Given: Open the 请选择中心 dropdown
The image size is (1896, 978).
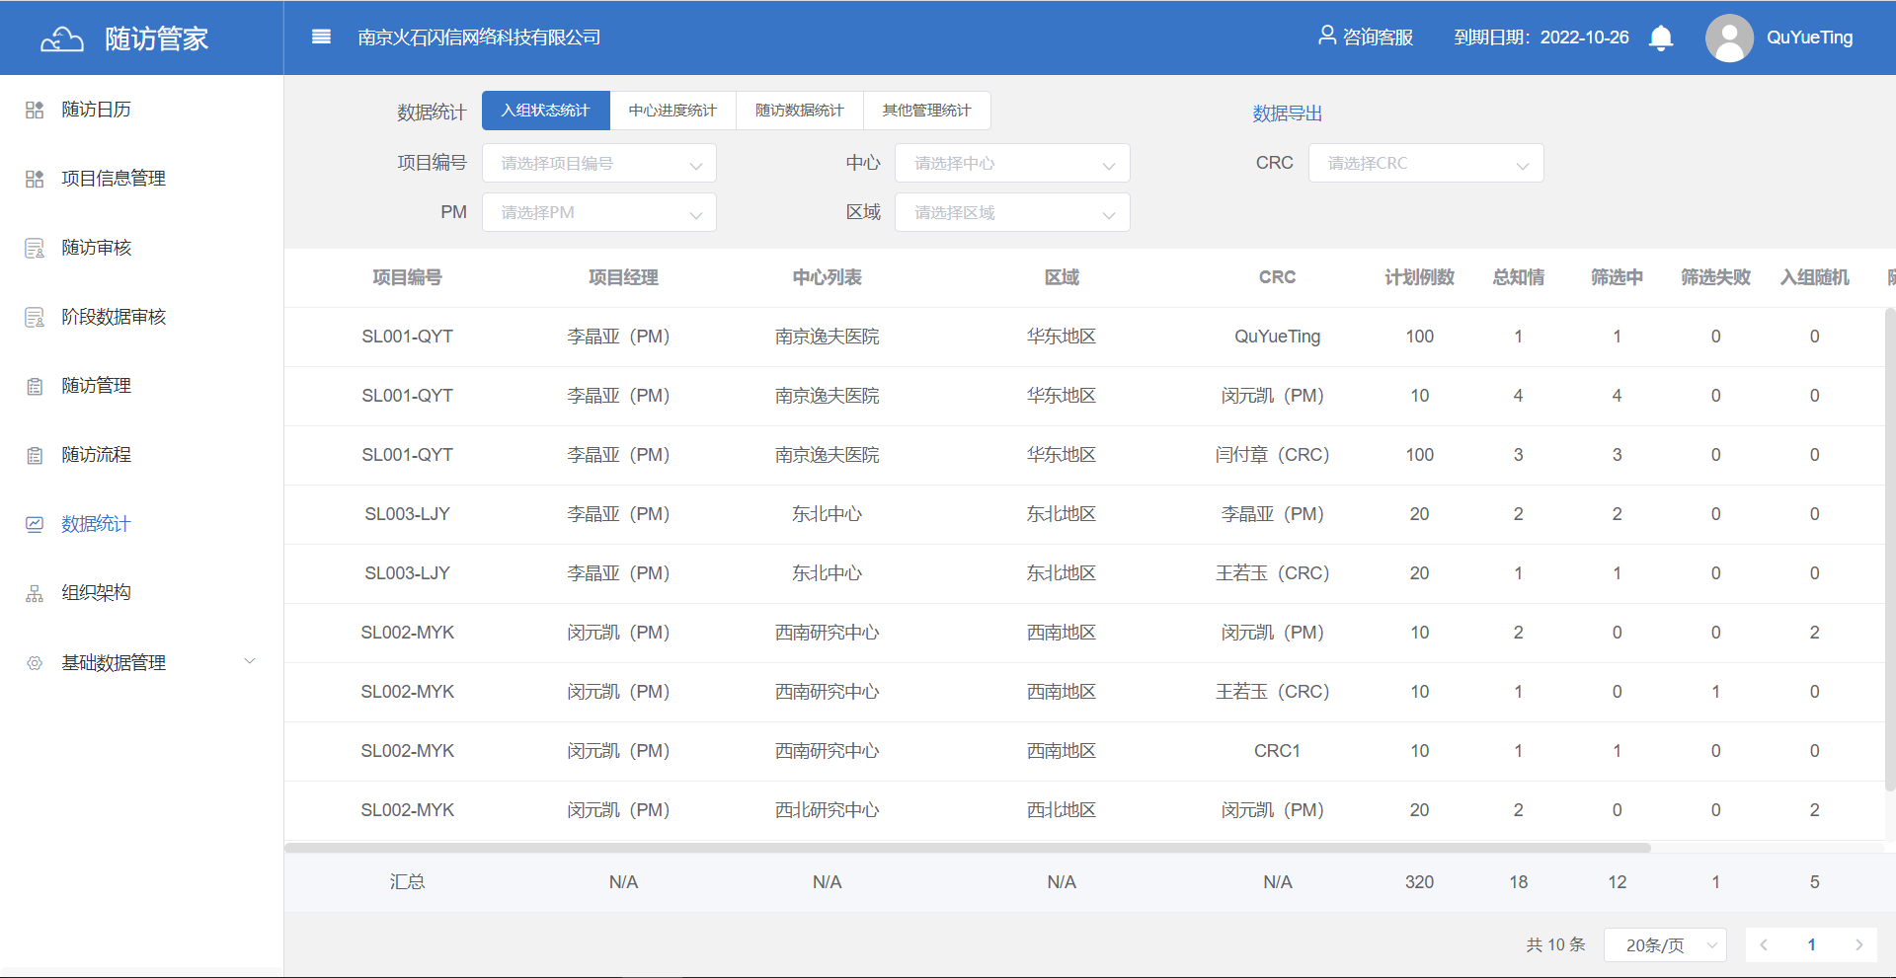Looking at the screenshot, I should point(1011,164).
